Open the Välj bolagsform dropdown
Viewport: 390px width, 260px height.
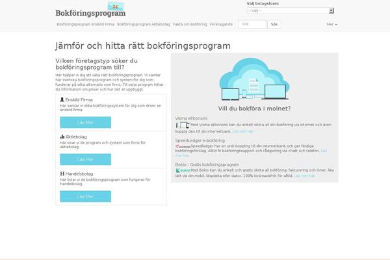(x=291, y=10)
